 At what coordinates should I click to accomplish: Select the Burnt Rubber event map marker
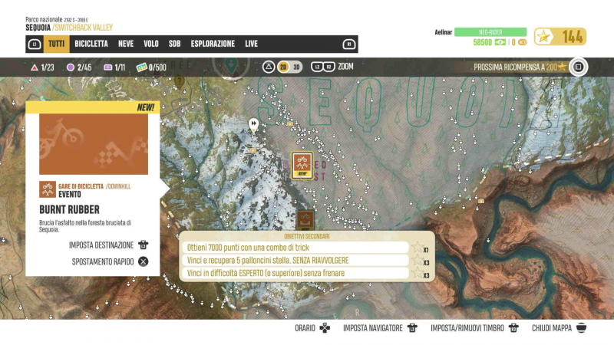(x=302, y=166)
